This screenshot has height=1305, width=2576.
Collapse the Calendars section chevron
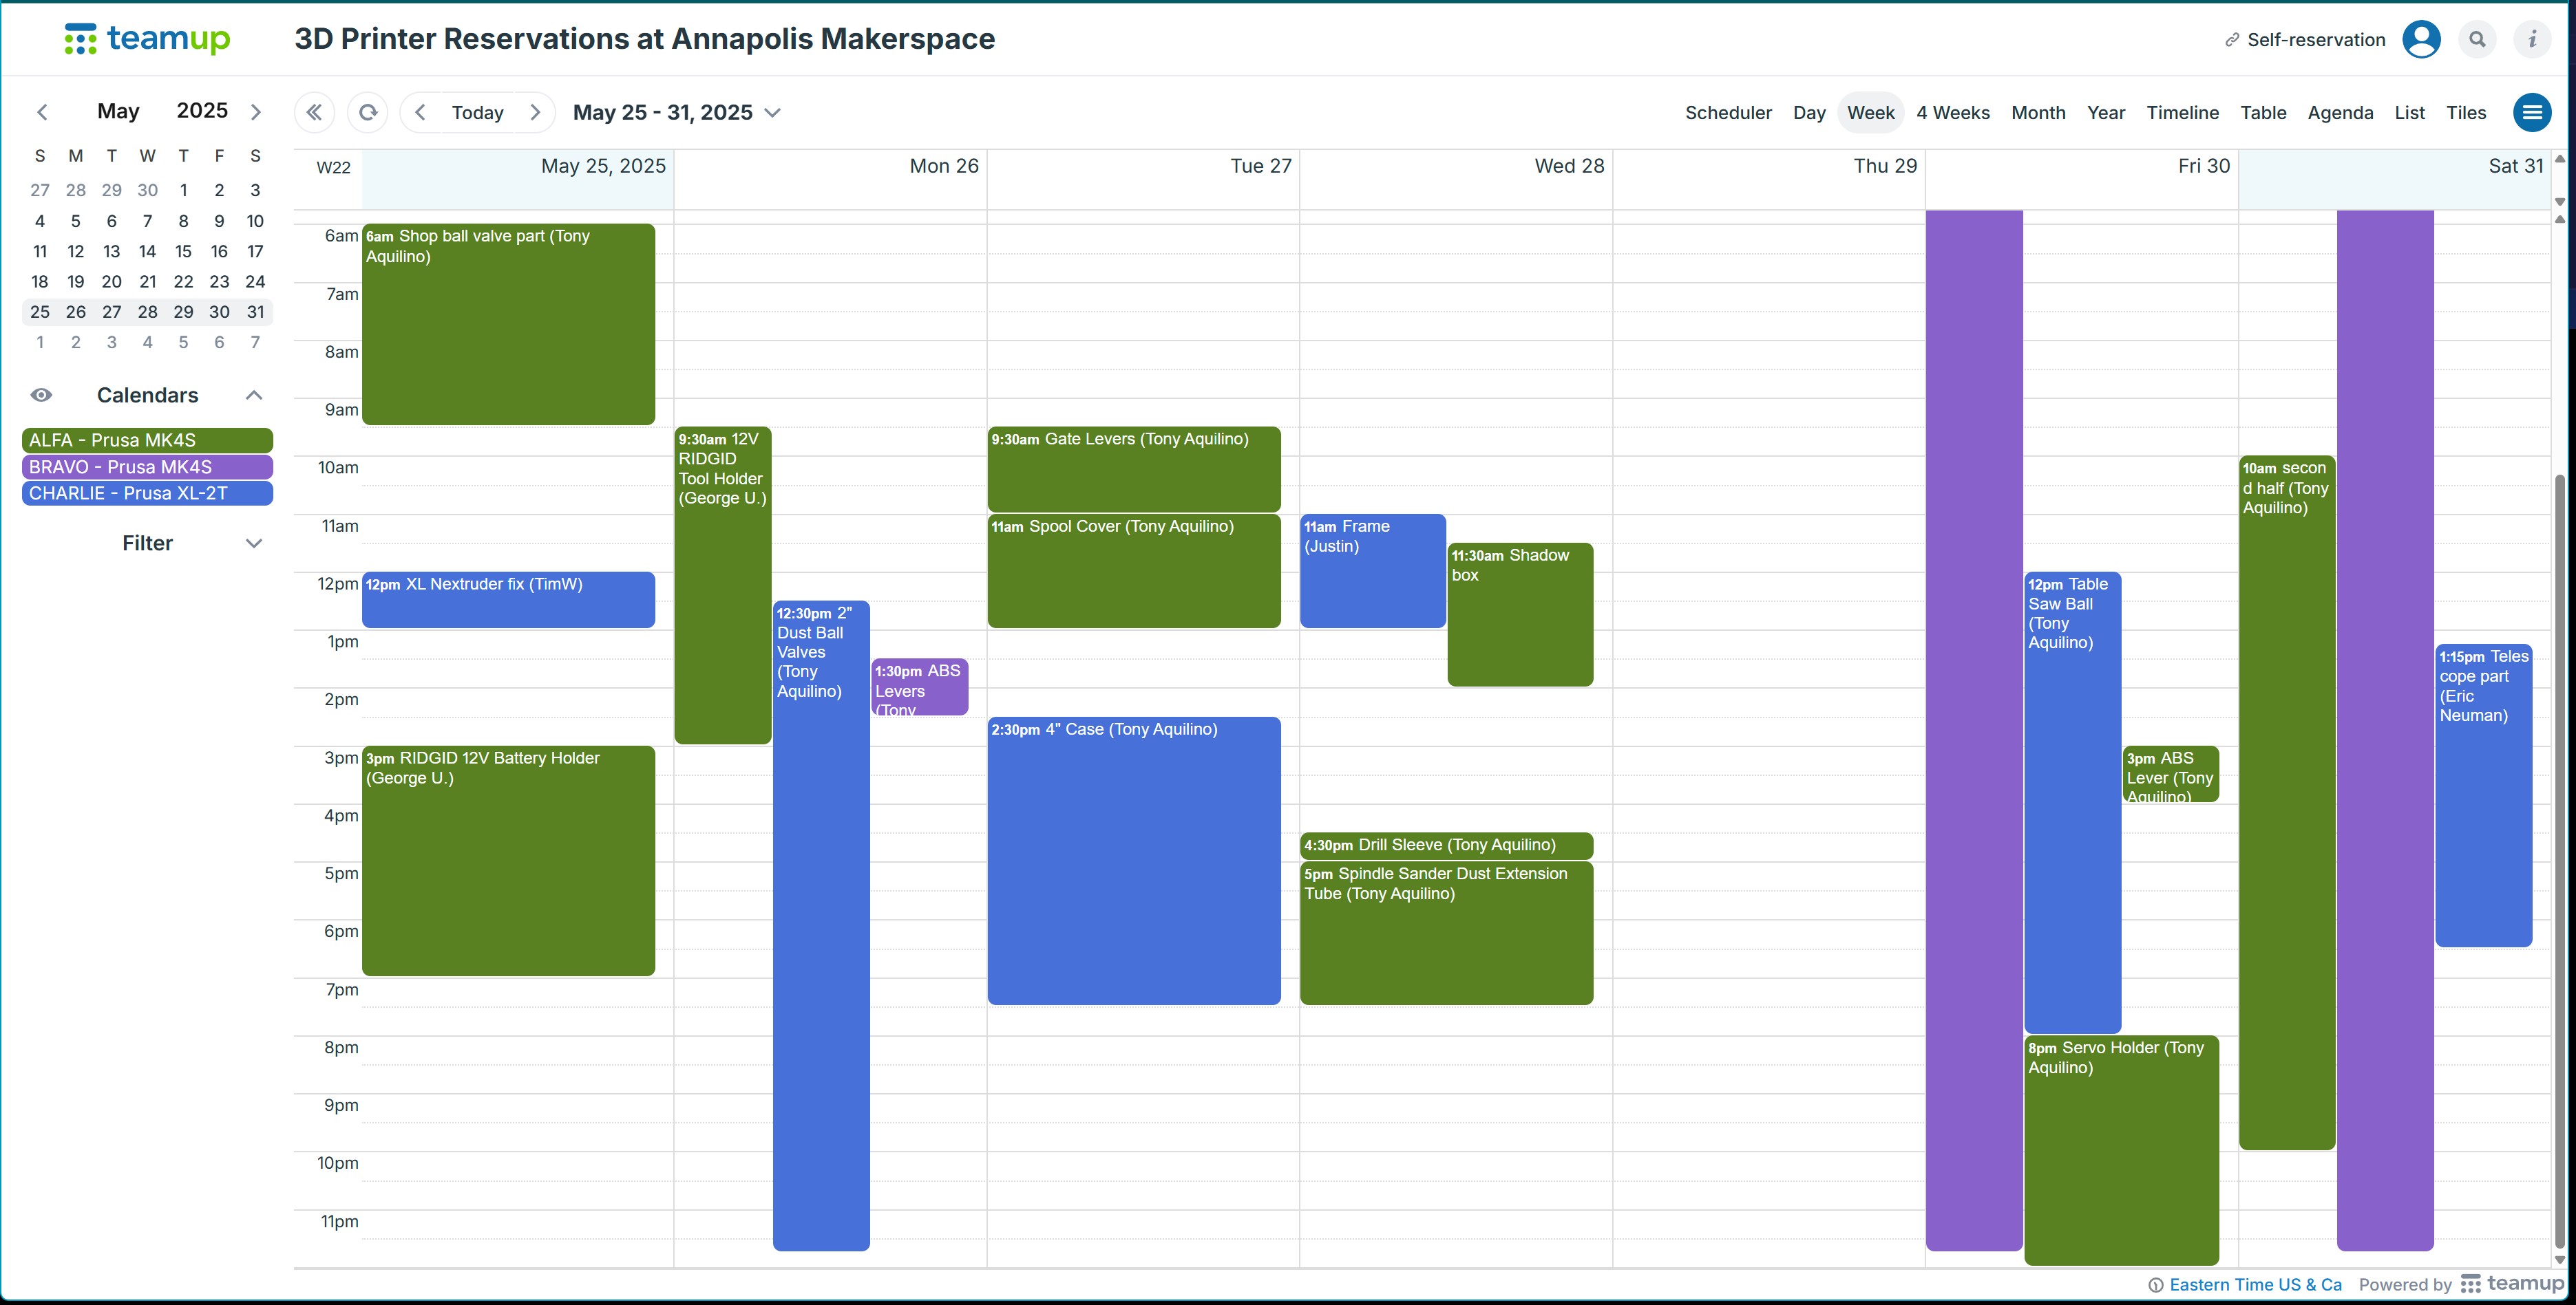254,396
